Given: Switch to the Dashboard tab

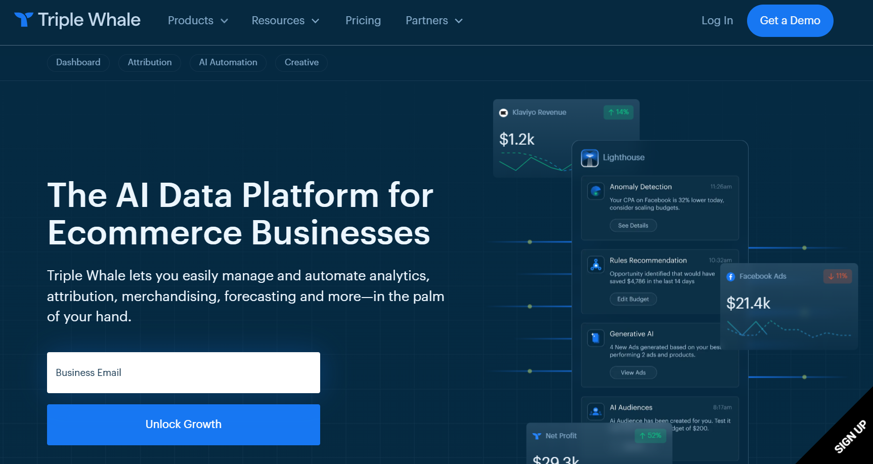Looking at the screenshot, I should (78, 63).
